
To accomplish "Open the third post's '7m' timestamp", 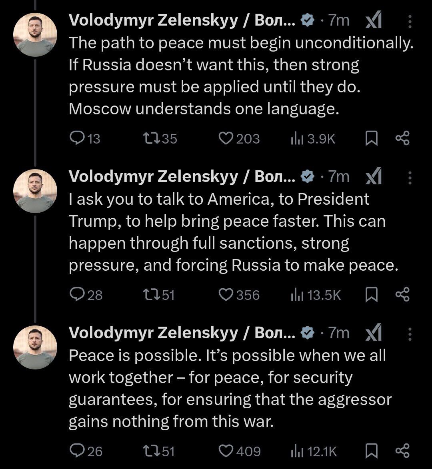I will [339, 333].
